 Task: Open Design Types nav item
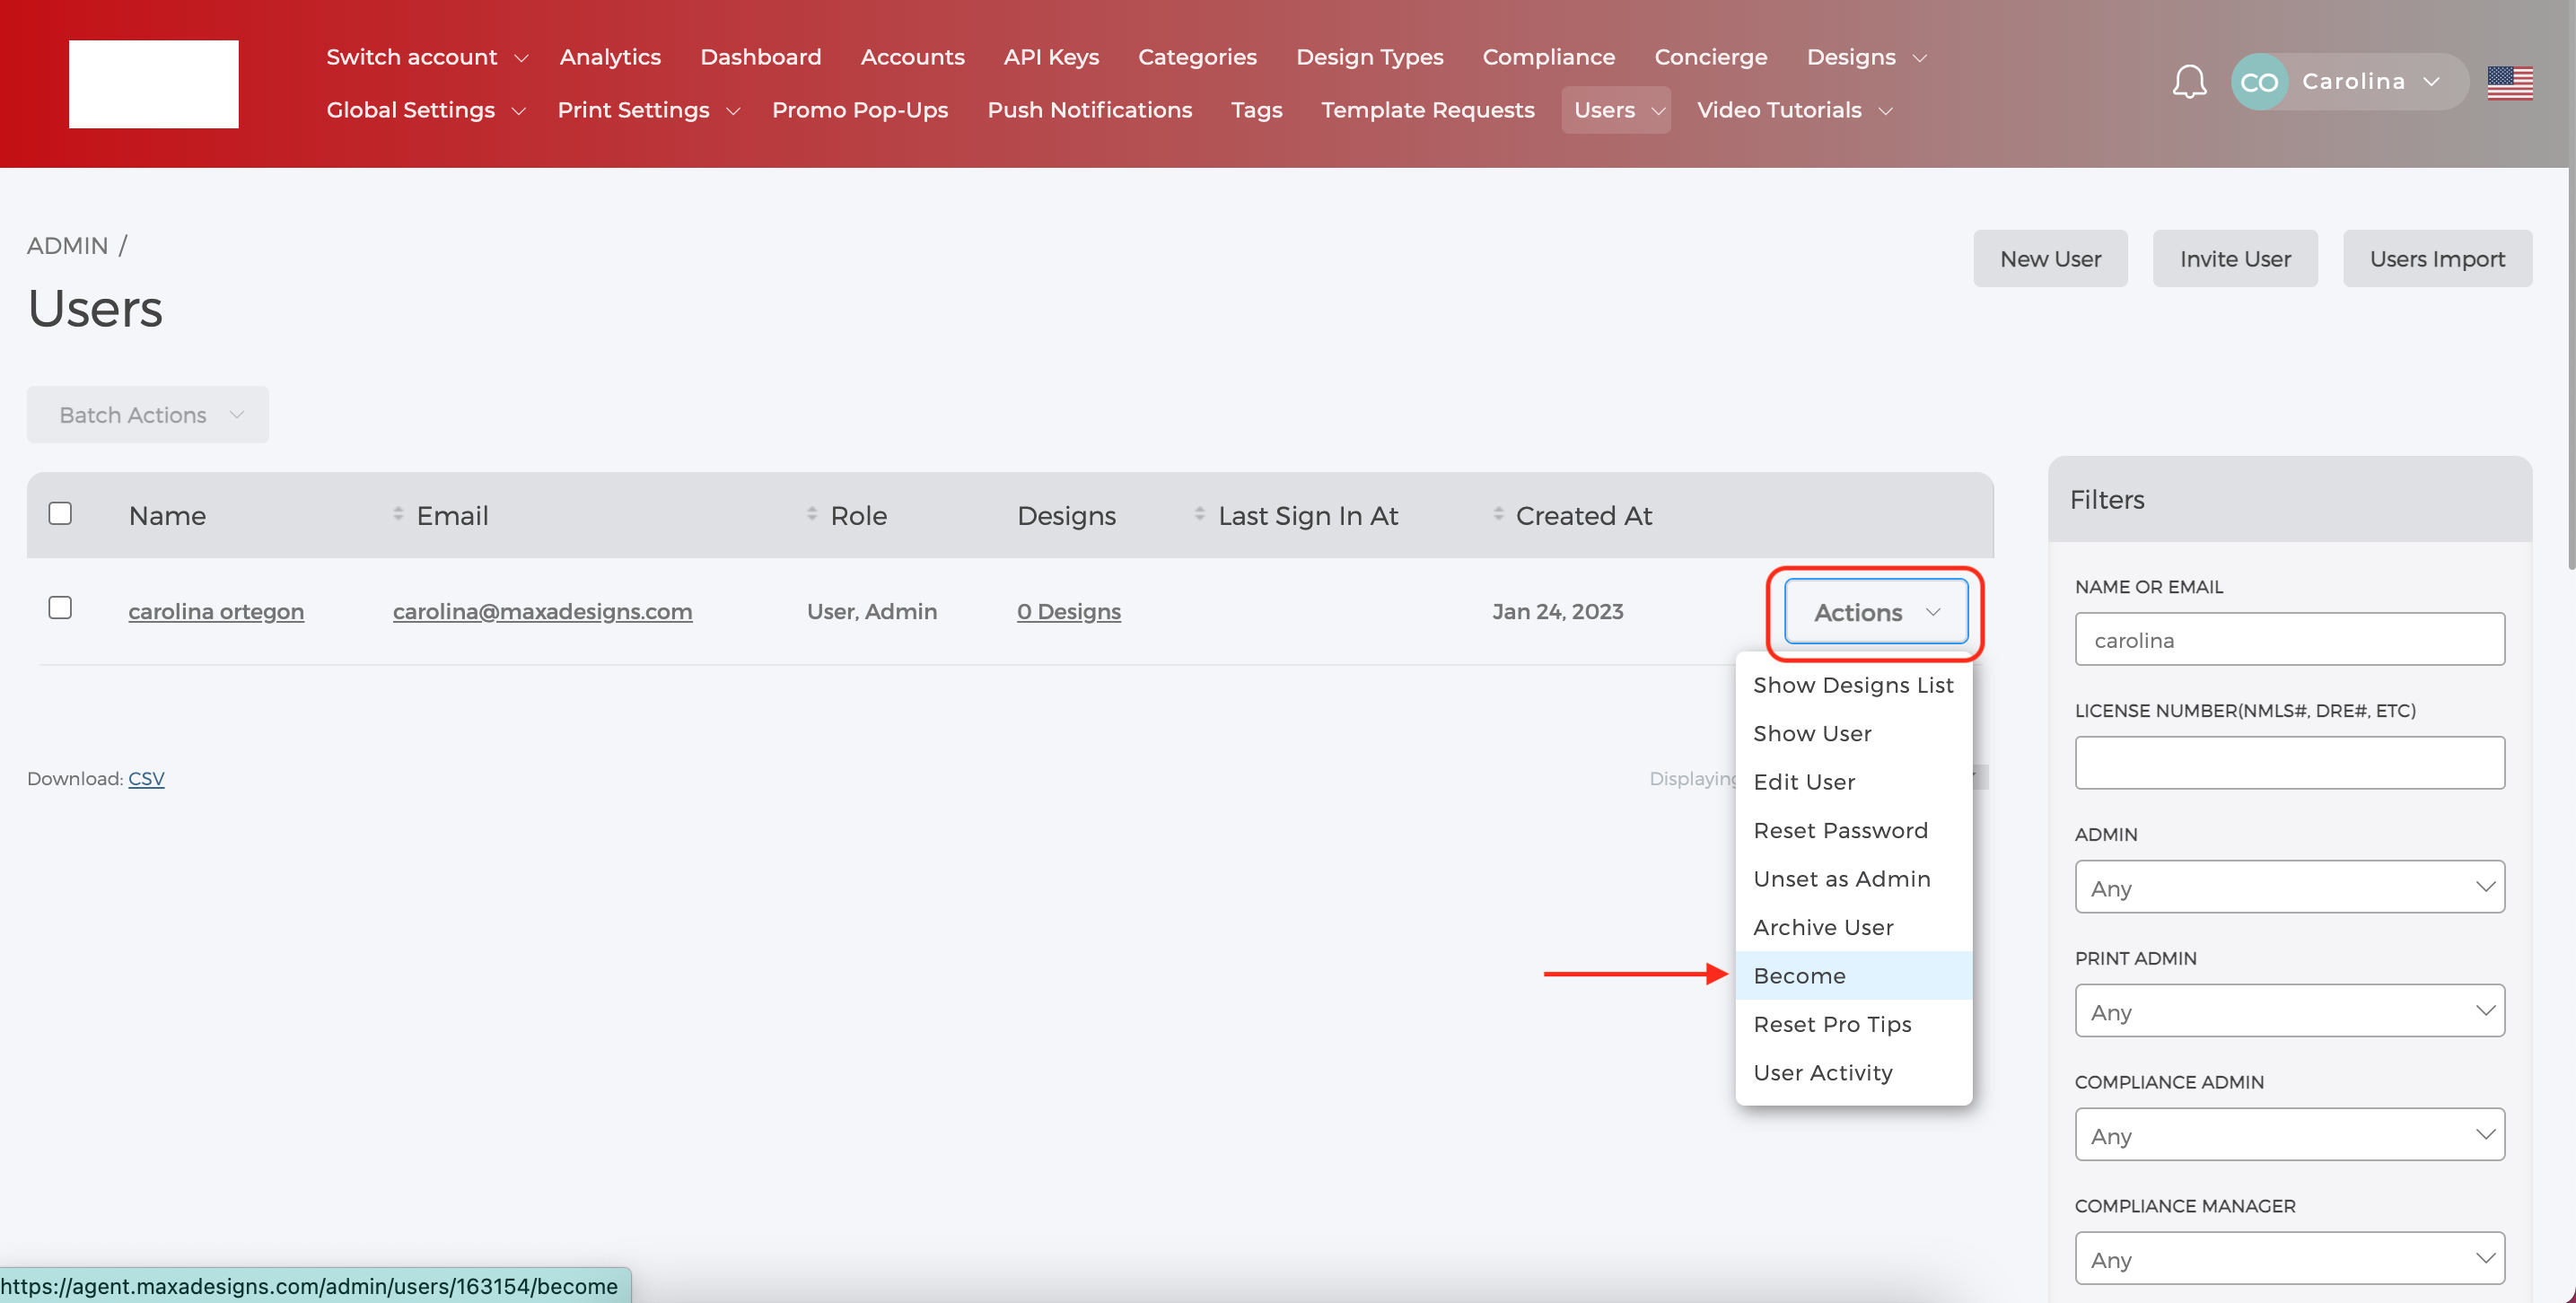coord(1369,57)
